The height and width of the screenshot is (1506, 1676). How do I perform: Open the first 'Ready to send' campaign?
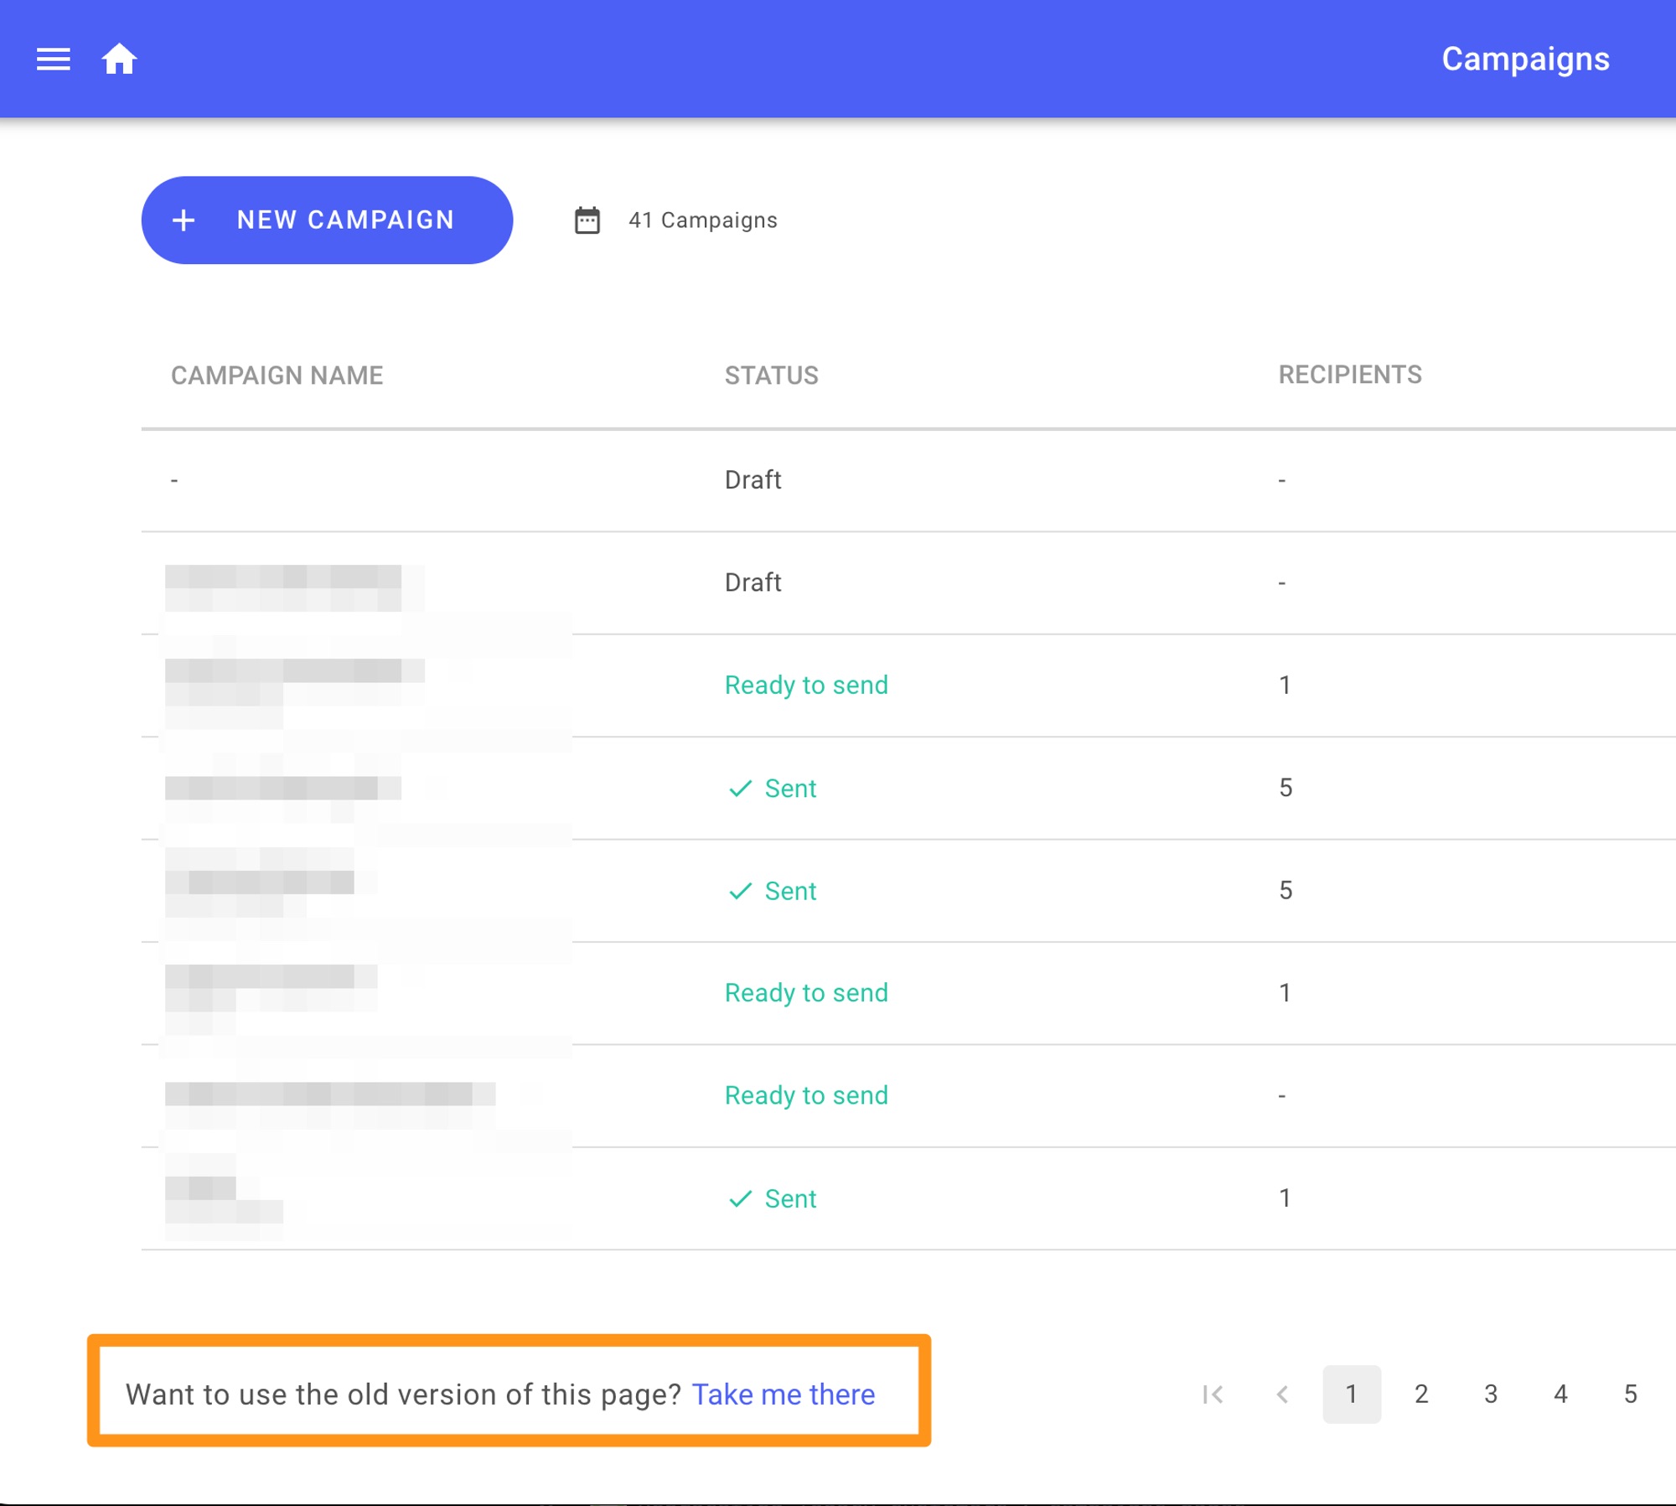click(806, 686)
